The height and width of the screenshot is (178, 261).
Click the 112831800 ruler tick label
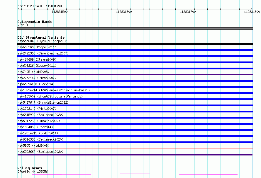pyautogui.click(x=252, y=12)
